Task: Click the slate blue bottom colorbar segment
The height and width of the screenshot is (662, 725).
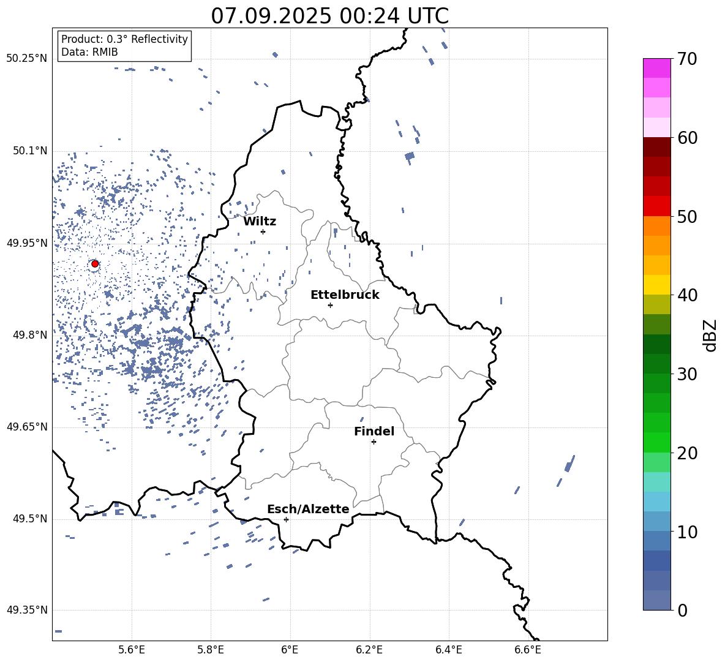Action: coord(657,600)
